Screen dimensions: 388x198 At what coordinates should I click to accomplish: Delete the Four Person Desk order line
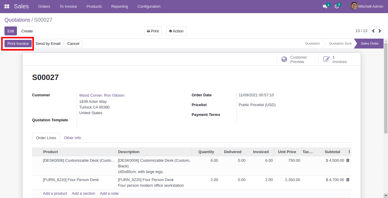click(348, 180)
